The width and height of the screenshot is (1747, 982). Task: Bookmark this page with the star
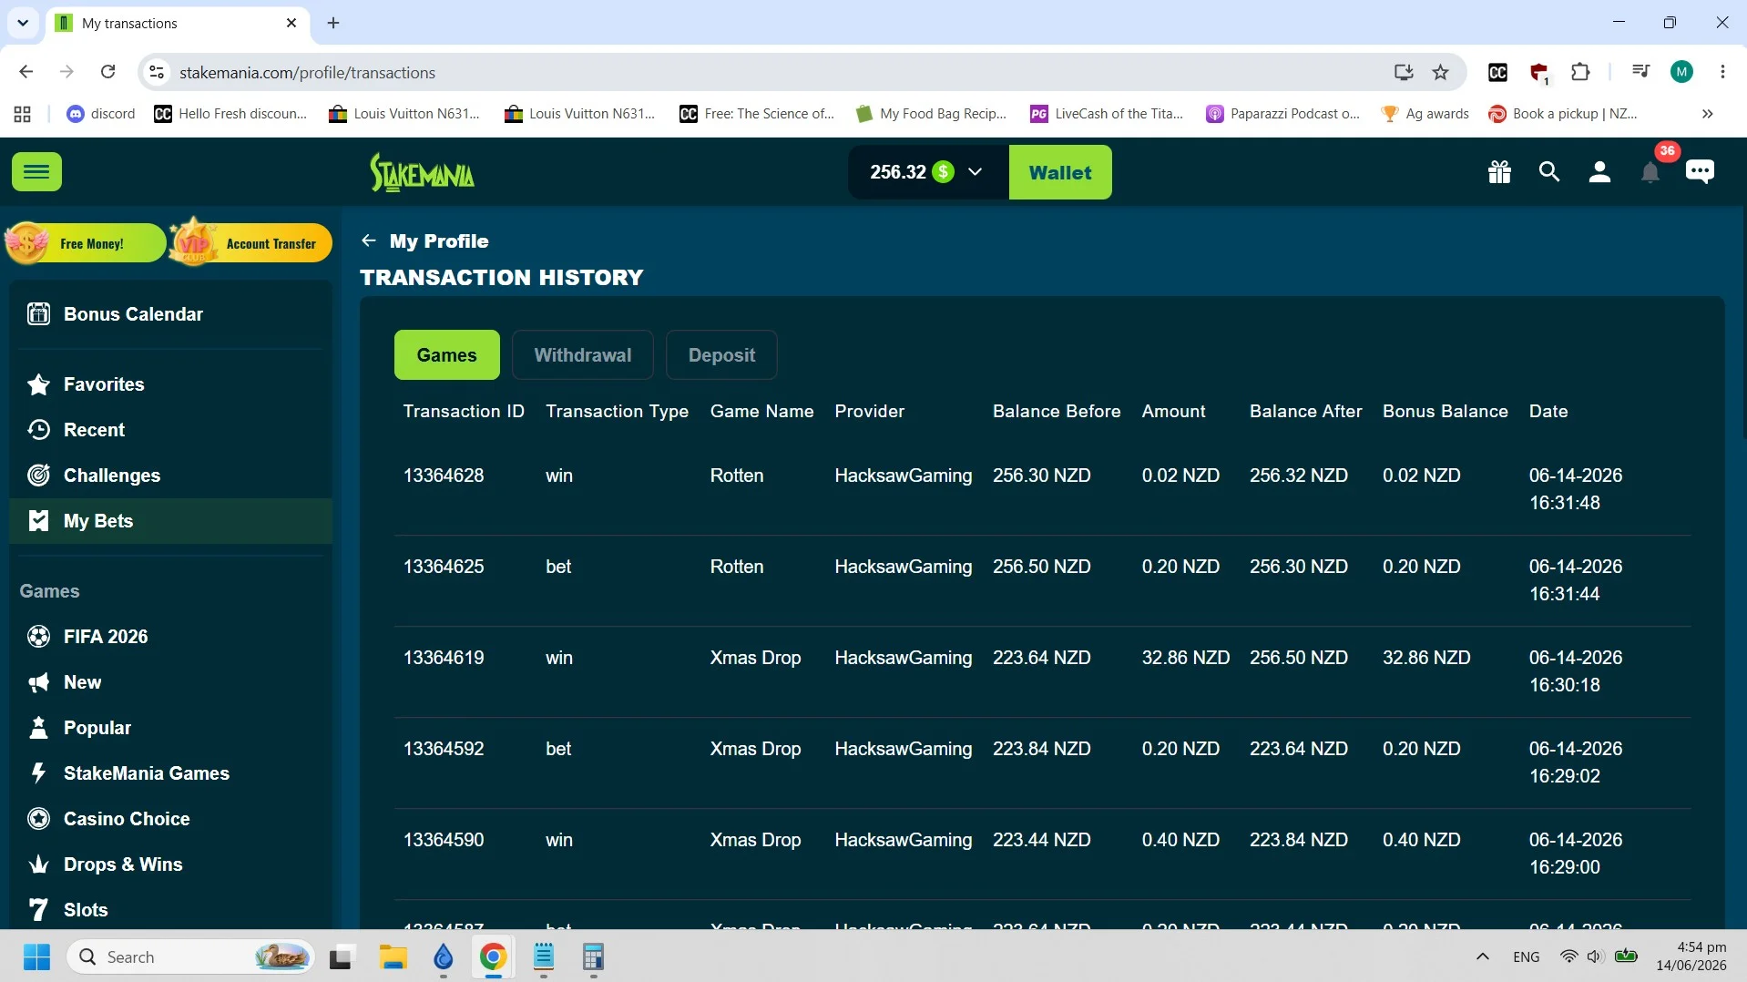click(1440, 72)
